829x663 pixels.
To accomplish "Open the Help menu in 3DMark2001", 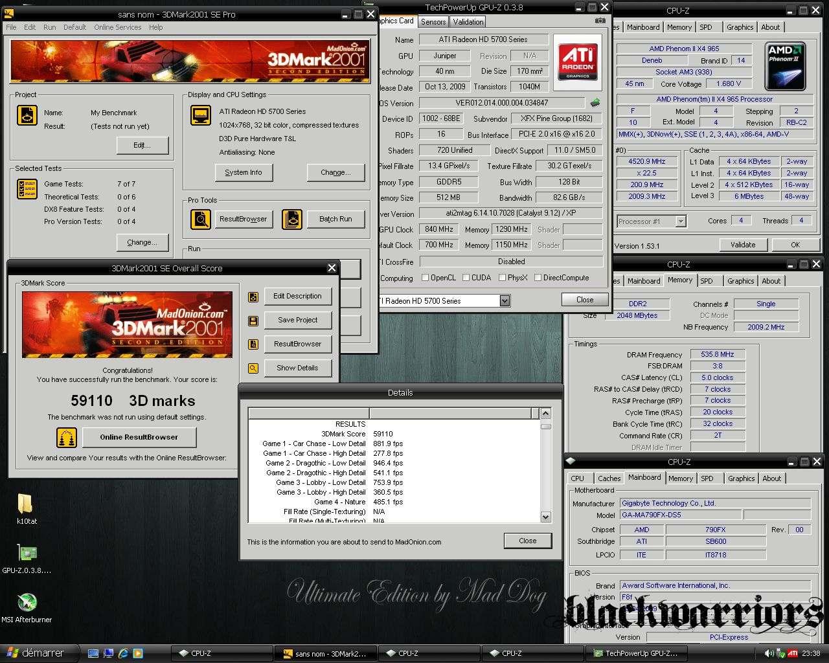I will [155, 27].
